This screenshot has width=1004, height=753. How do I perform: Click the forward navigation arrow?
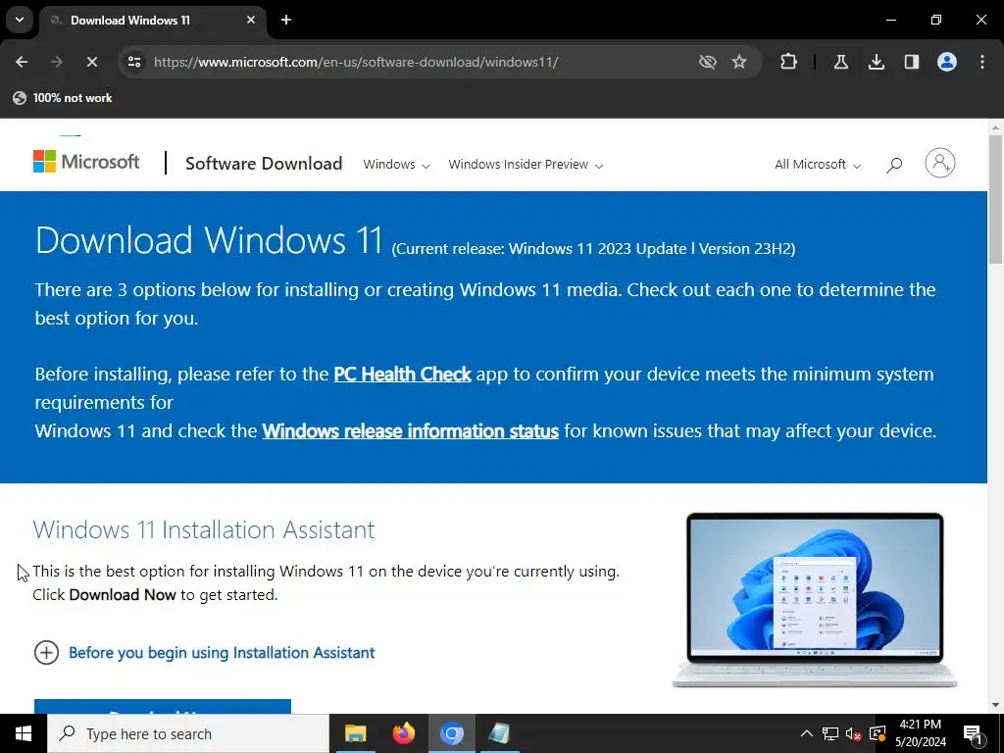coord(56,62)
